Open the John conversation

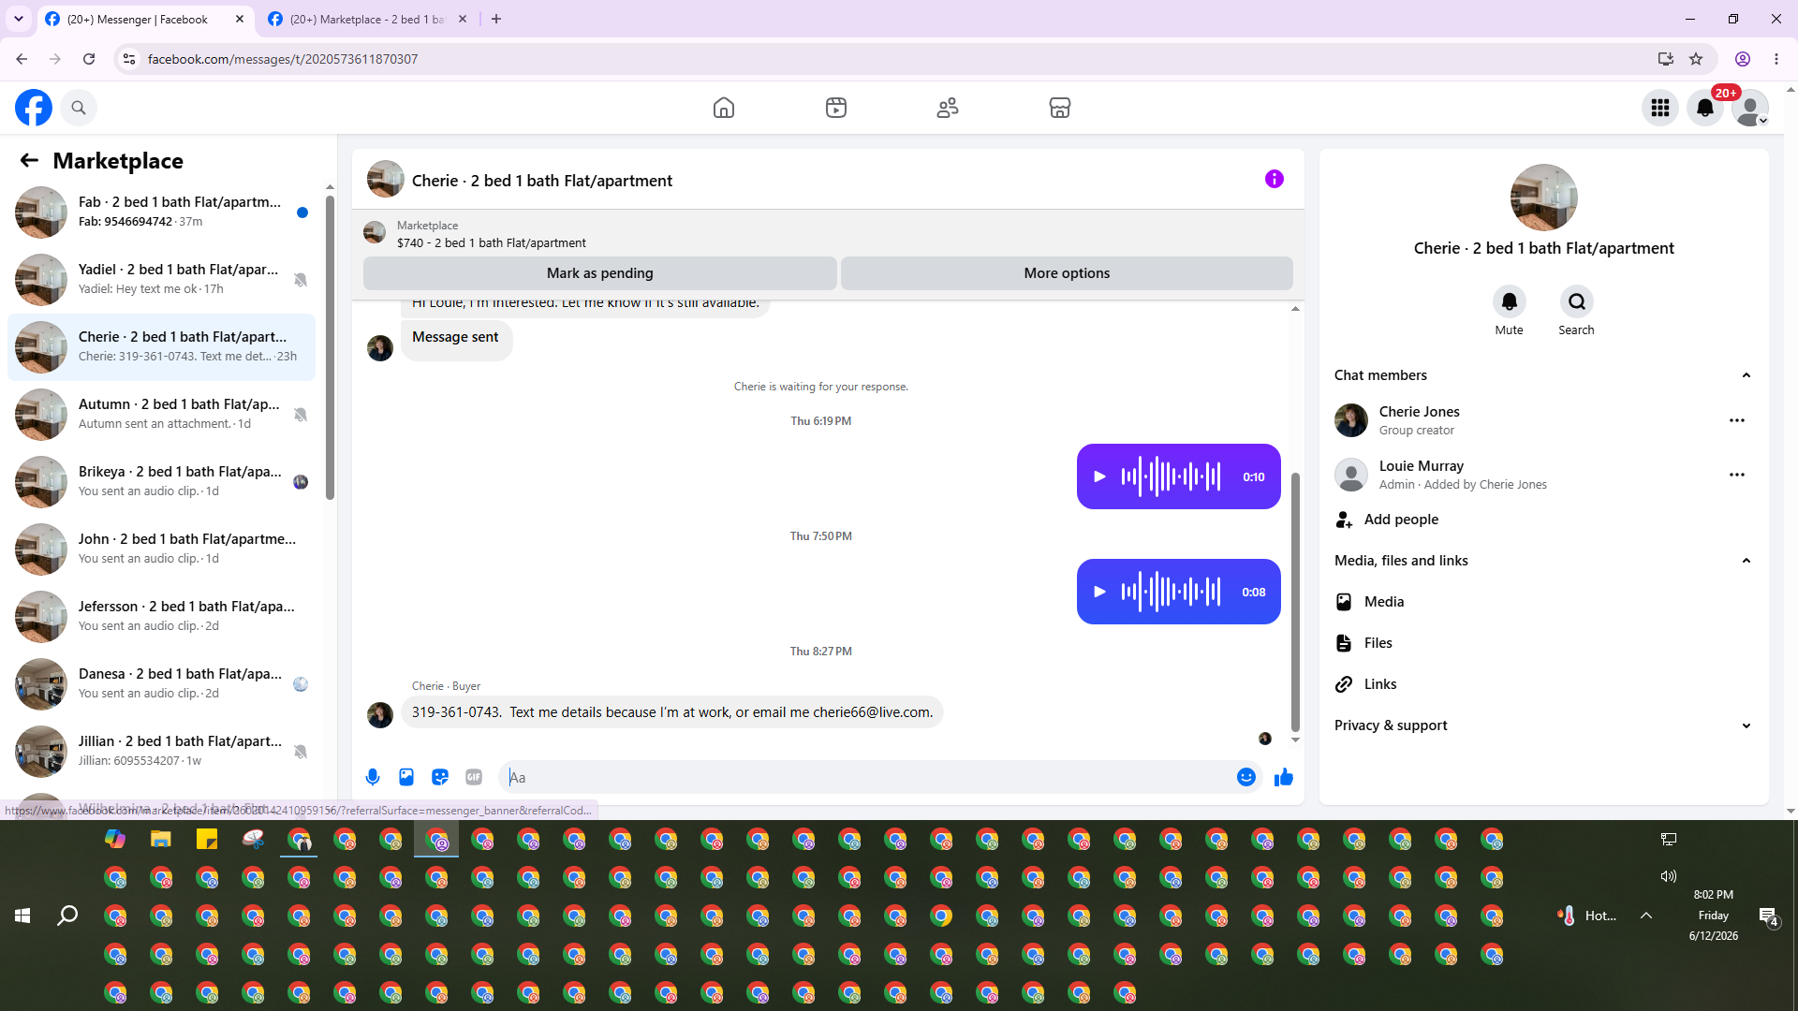pos(161,549)
